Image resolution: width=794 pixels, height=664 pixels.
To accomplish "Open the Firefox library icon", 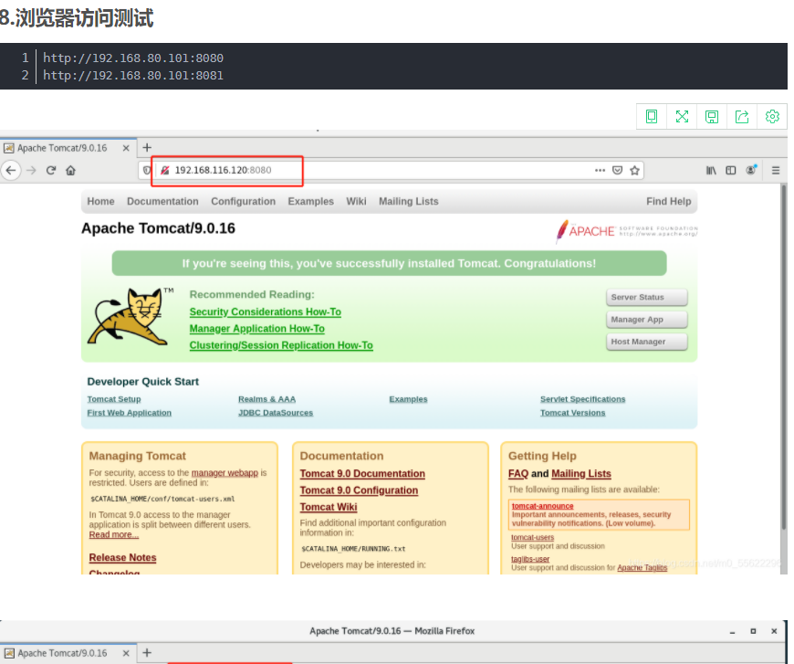I will 711,170.
